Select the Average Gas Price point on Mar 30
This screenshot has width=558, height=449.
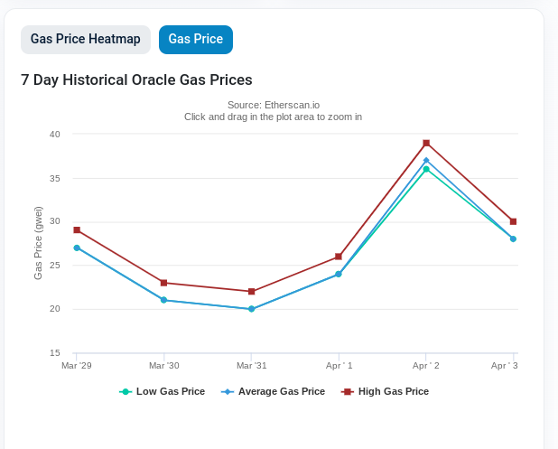[163, 300]
